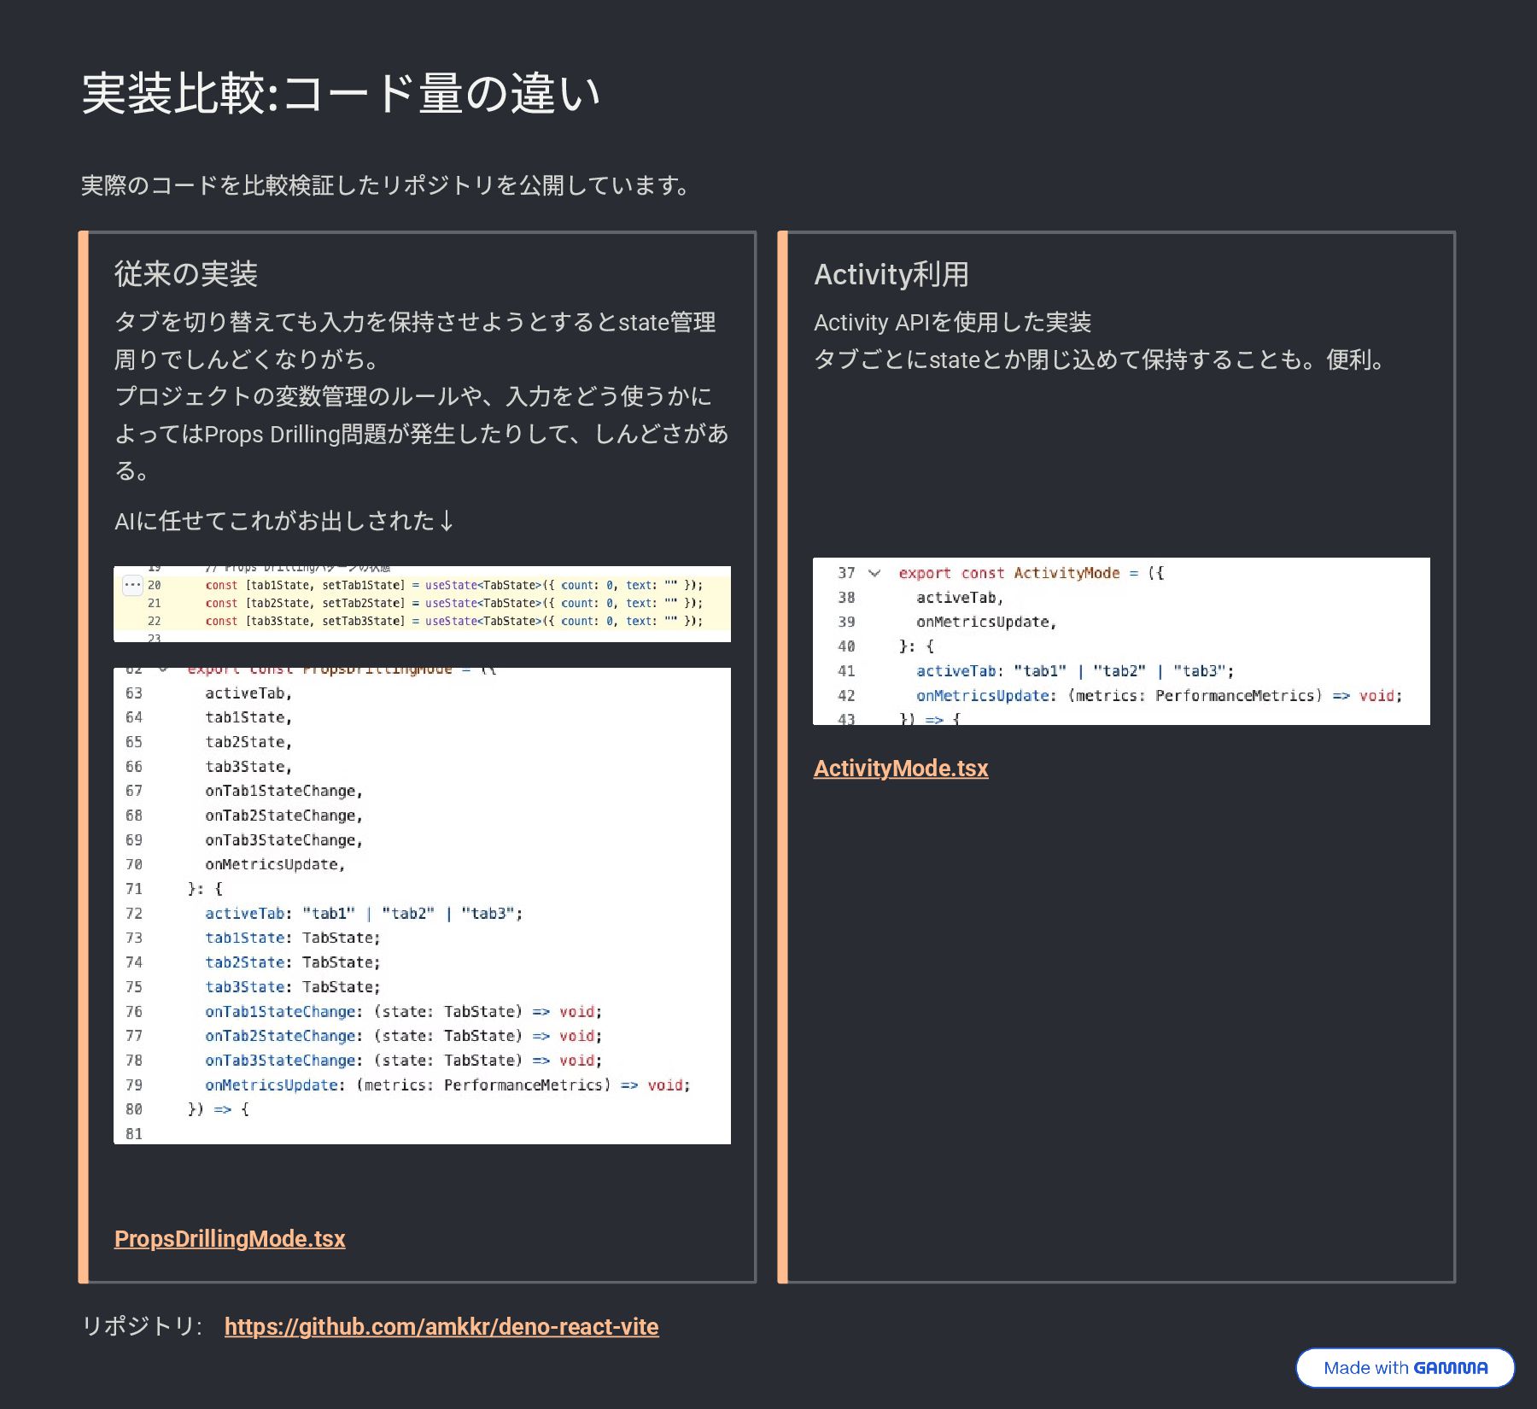Click the ellipsis expand icon beside line 20
1537x1409 pixels.
(x=132, y=586)
